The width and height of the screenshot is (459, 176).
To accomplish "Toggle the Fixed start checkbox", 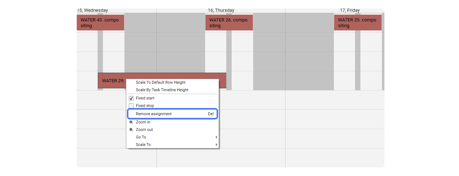I will [x=131, y=98].
